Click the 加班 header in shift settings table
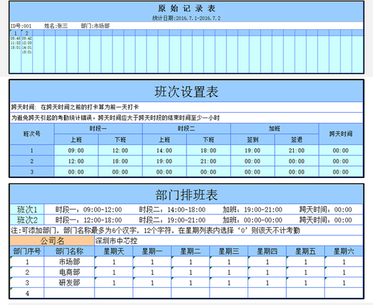The height and width of the screenshot is (305, 373). tap(274, 128)
